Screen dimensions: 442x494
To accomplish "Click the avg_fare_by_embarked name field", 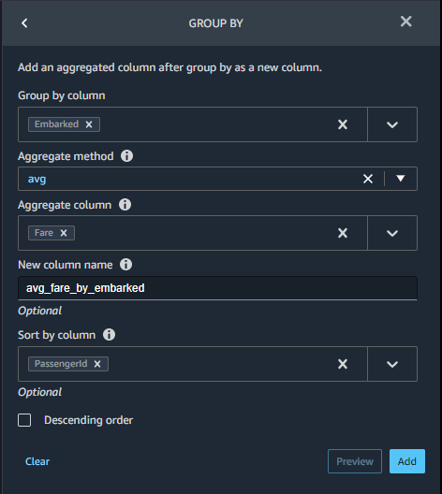I will point(217,288).
